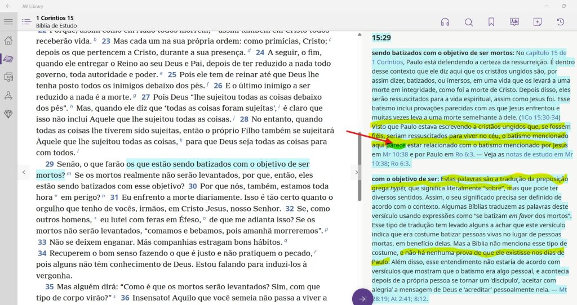The width and height of the screenshot is (577, 305).
Task: Open the languages icon
Action: [514, 22]
